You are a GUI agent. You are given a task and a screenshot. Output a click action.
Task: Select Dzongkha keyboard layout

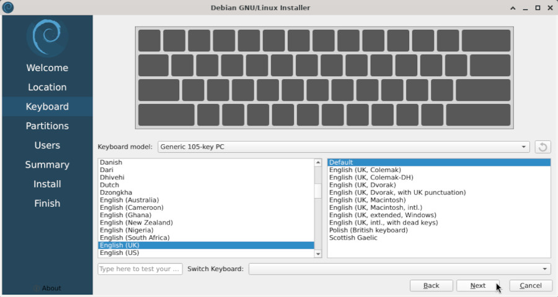pyautogui.click(x=206, y=192)
